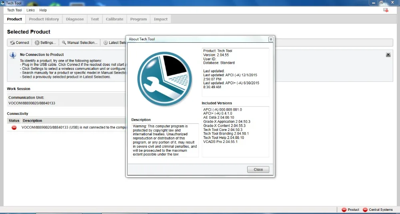
Task: Open Manual Selection dialog
Action: [80, 43]
